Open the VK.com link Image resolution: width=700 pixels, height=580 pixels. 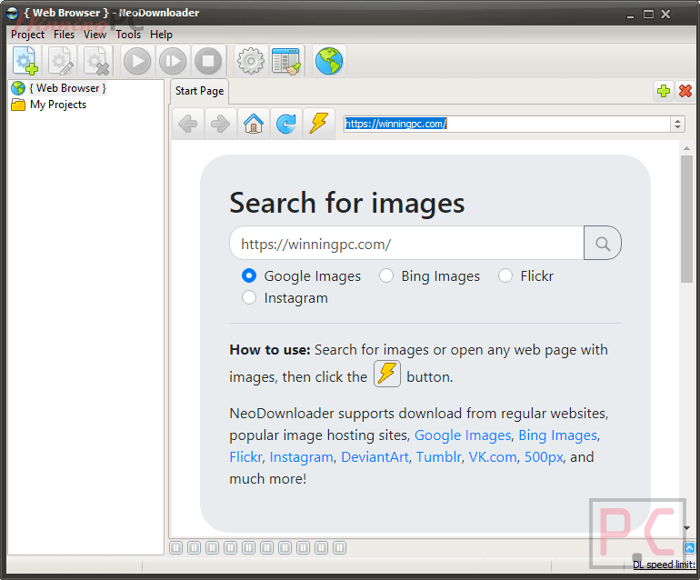point(493,456)
